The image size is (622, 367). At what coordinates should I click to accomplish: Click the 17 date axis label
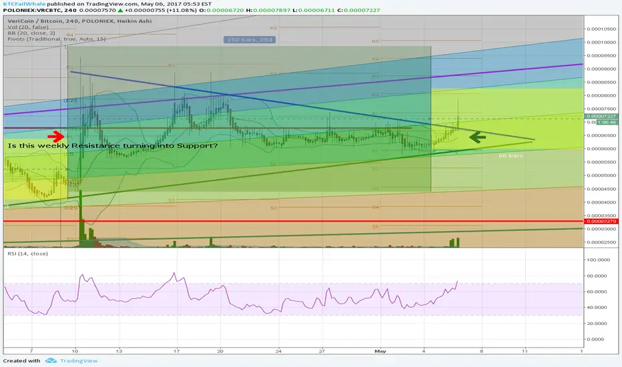pyautogui.click(x=177, y=351)
